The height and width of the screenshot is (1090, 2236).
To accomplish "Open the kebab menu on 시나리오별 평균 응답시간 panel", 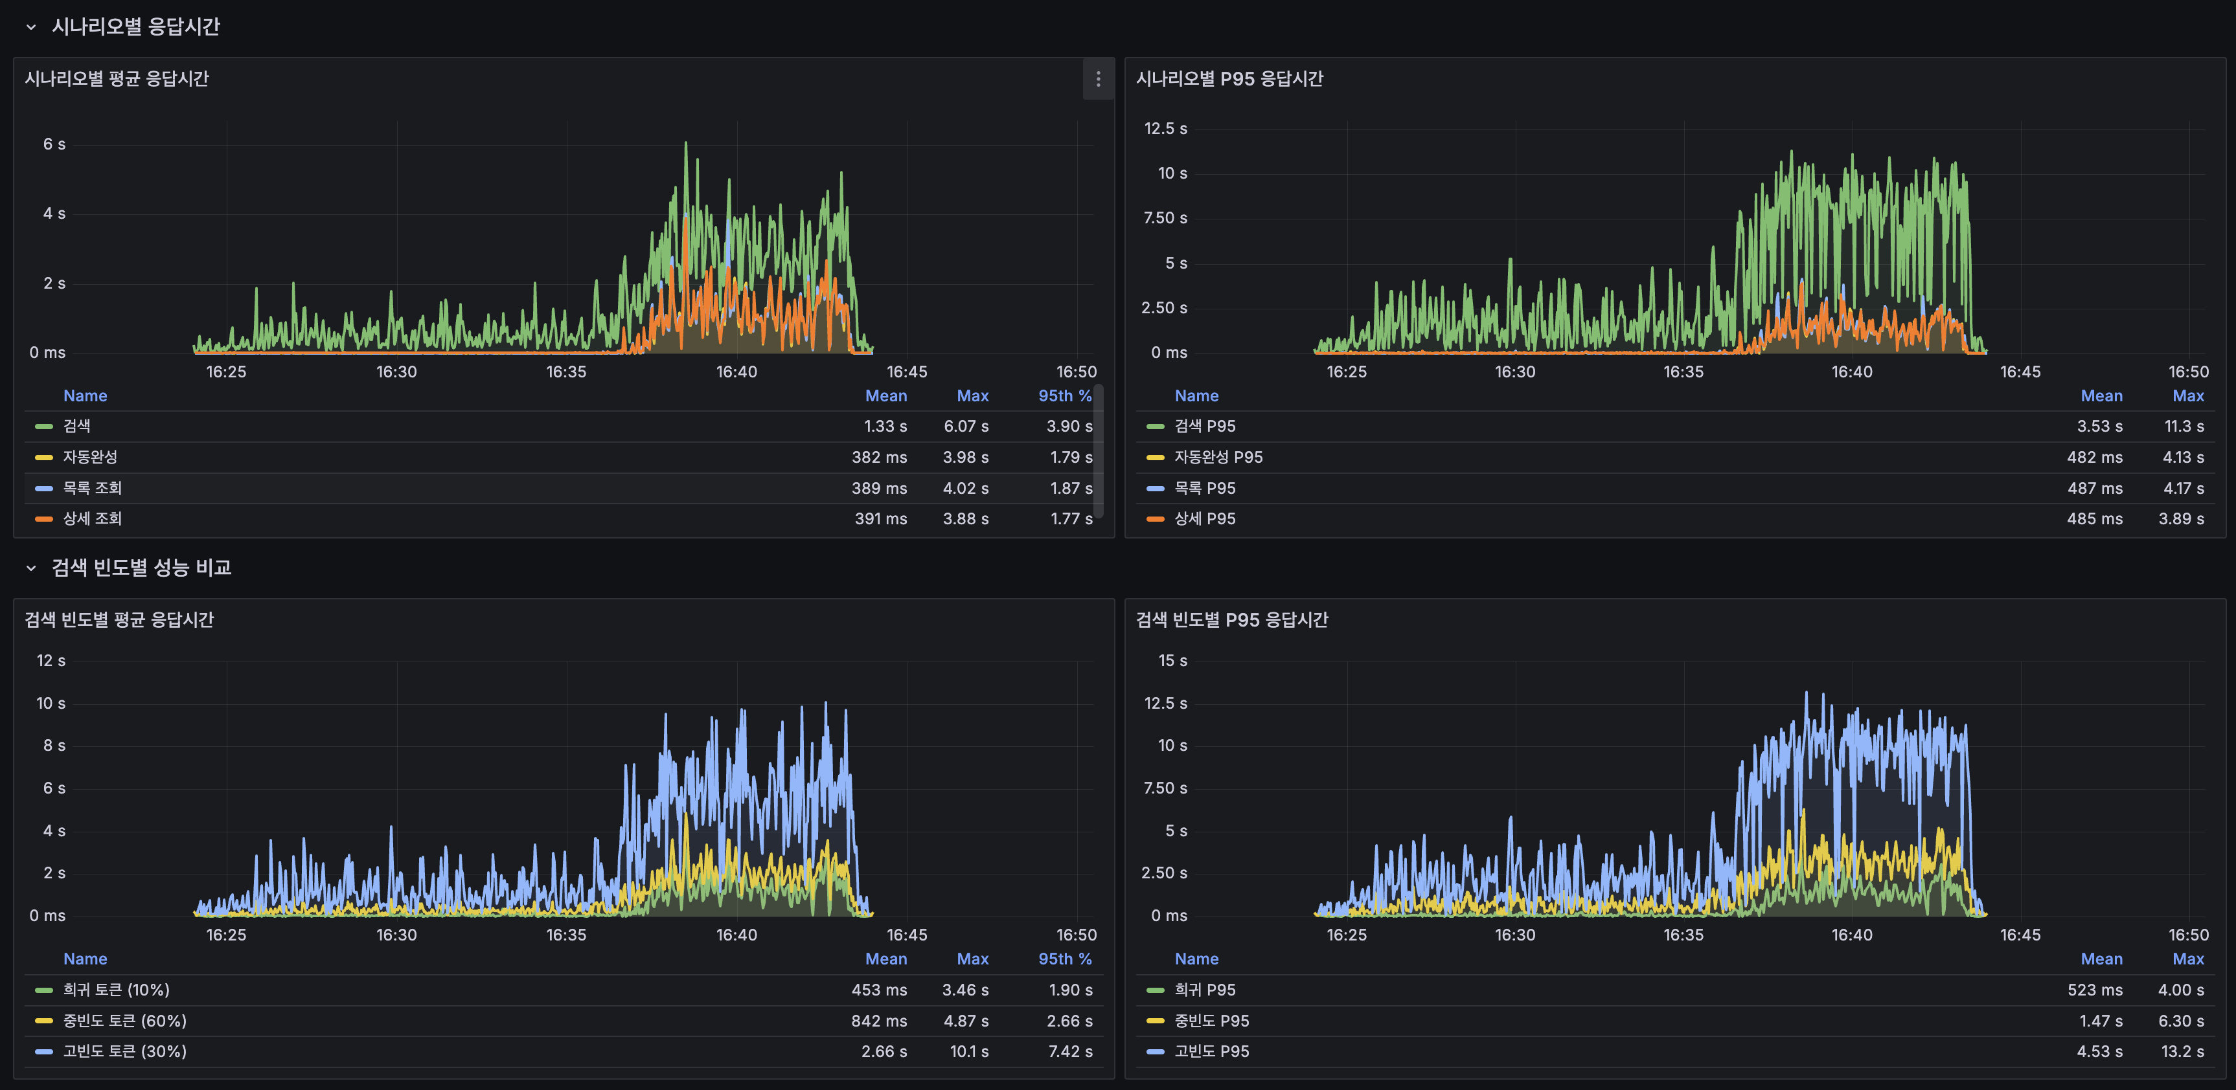I will [1098, 79].
